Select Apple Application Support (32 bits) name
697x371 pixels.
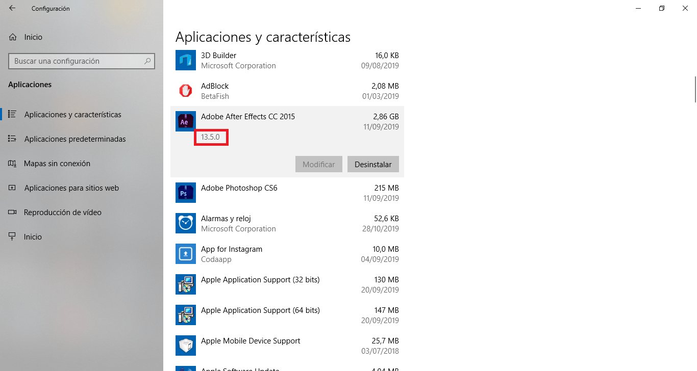tap(260, 280)
